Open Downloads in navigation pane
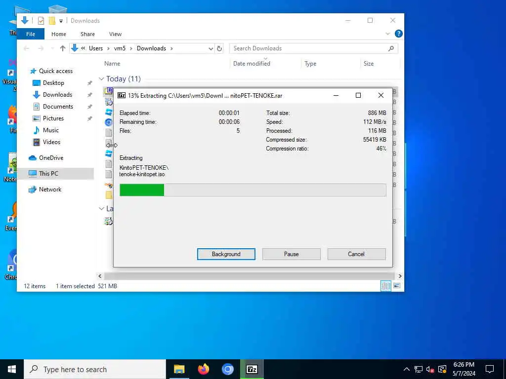Image resolution: width=506 pixels, height=379 pixels. point(57,95)
